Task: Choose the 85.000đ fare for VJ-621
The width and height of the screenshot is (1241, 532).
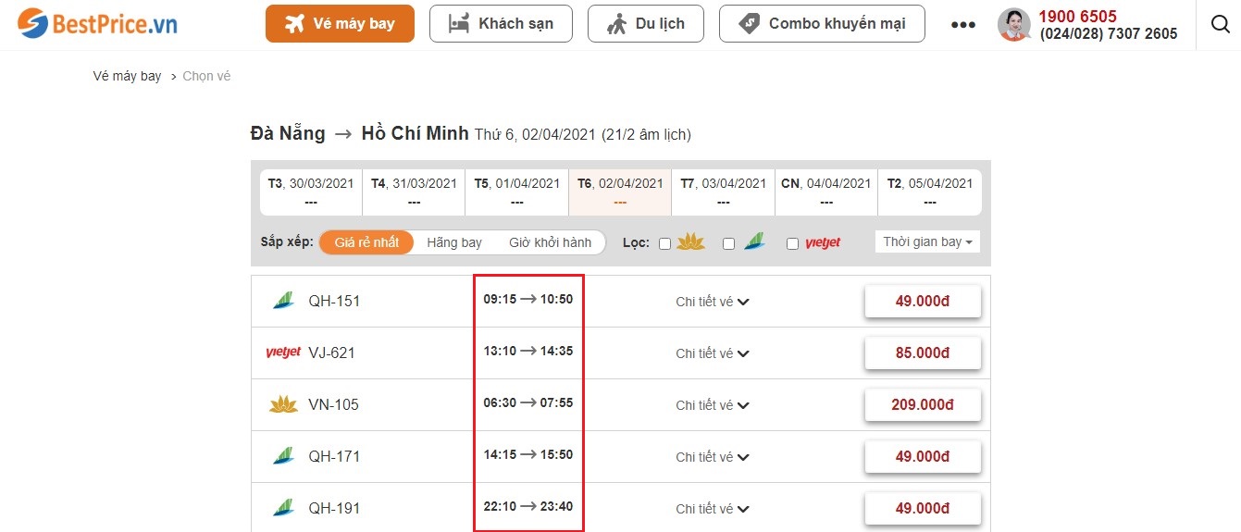Action: (923, 353)
